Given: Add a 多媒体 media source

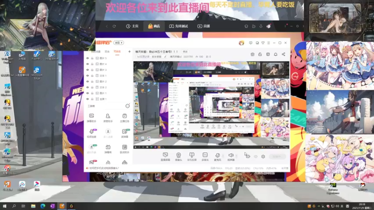Looking at the screenshot, I should 205,157.
